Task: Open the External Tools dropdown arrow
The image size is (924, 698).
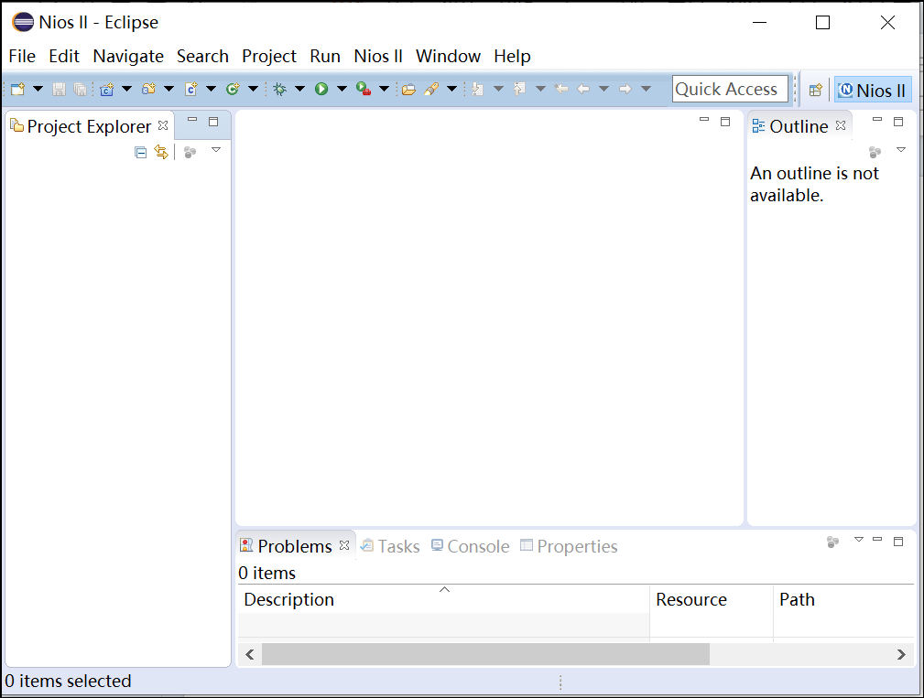Action: (385, 89)
